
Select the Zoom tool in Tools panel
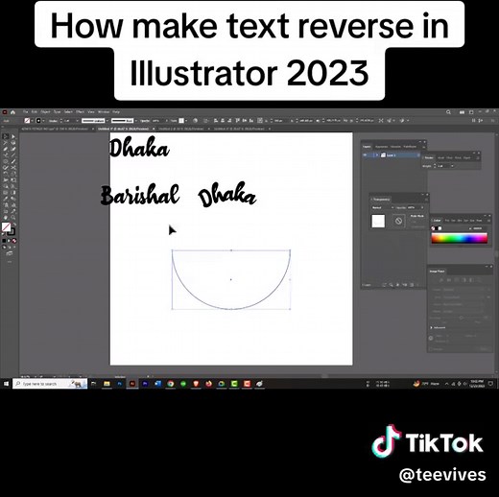(13, 218)
